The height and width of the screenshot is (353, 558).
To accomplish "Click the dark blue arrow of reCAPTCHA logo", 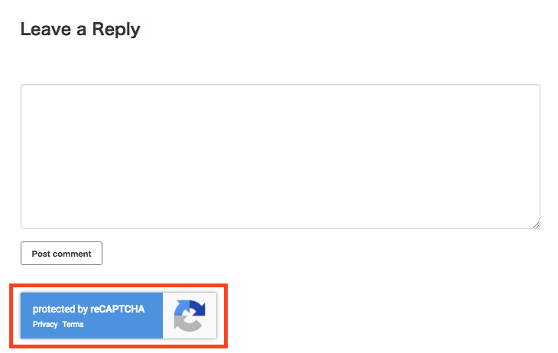I will pyautogui.click(x=197, y=309).
